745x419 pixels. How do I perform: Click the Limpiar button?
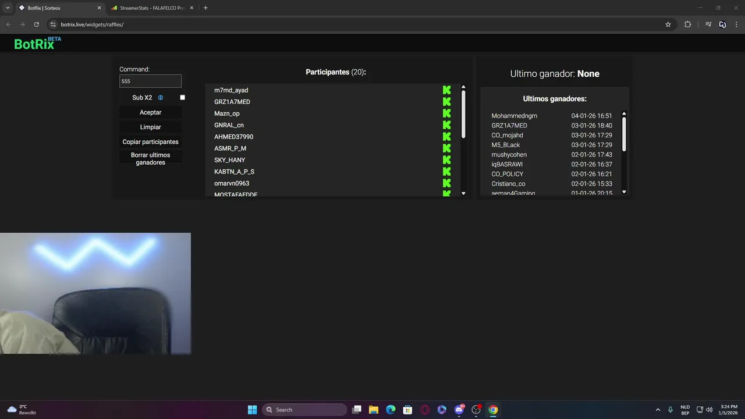[x=150, y=127]
